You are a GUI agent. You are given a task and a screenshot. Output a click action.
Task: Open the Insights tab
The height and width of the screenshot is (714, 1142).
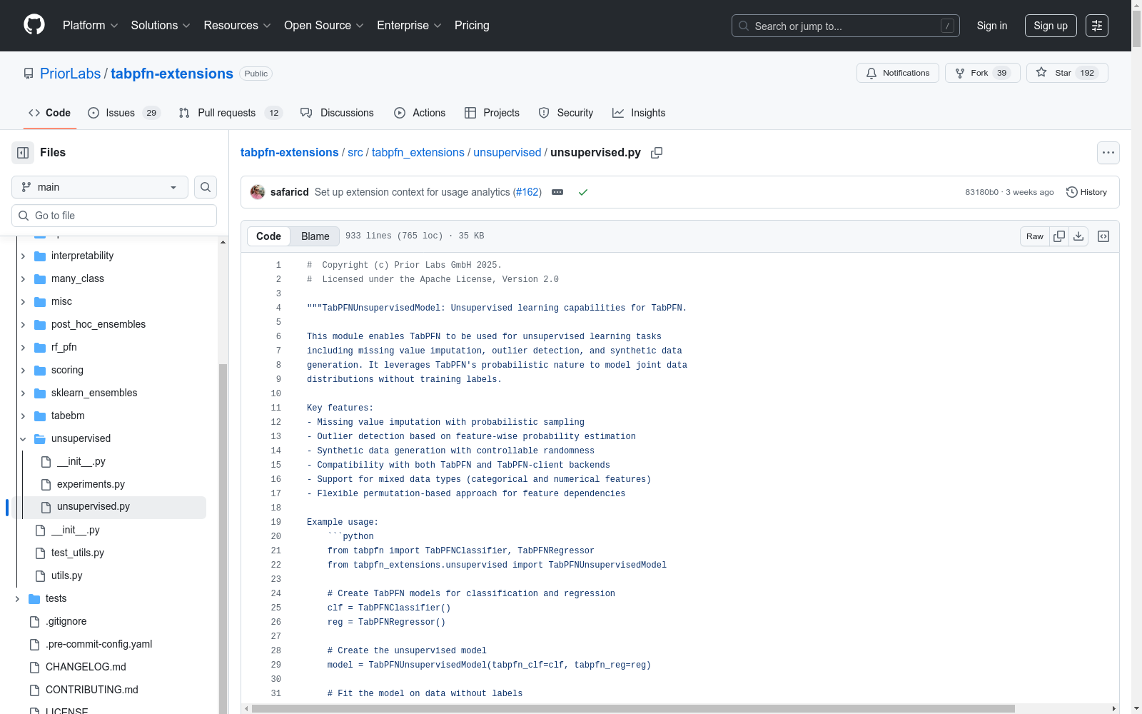pos(639,113)
